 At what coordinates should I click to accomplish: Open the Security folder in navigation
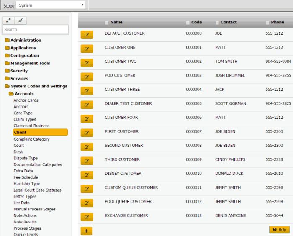pyautogui.click(x=19, y=71)
